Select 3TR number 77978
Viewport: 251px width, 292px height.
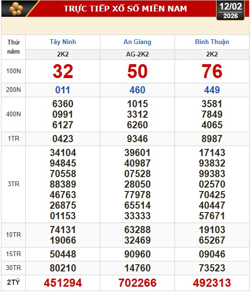click(137, 195)
